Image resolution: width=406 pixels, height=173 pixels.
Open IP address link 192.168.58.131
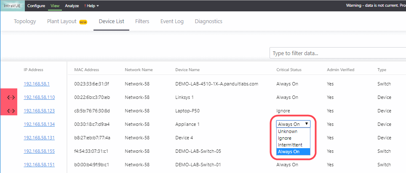pos(39,138)
